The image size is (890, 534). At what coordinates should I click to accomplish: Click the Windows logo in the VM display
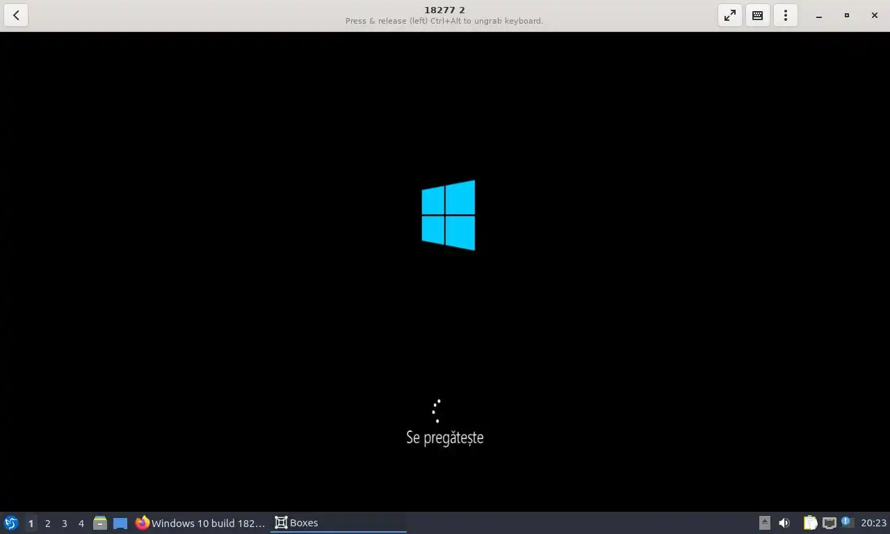(x=448, y=216)
